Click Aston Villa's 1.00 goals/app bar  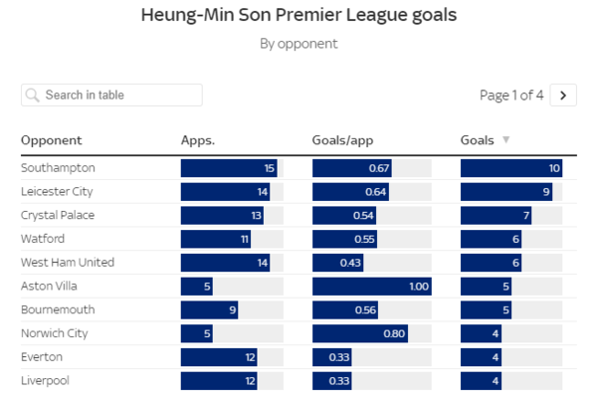(372, 287)
